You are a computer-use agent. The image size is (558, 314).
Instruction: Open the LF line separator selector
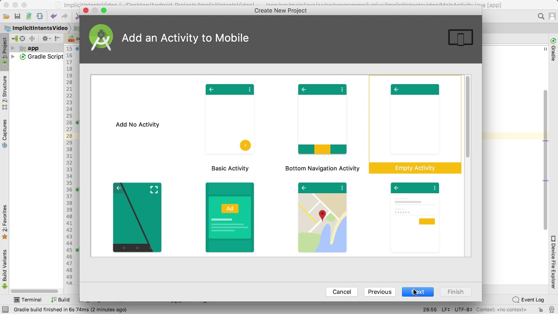coord(446,310)
